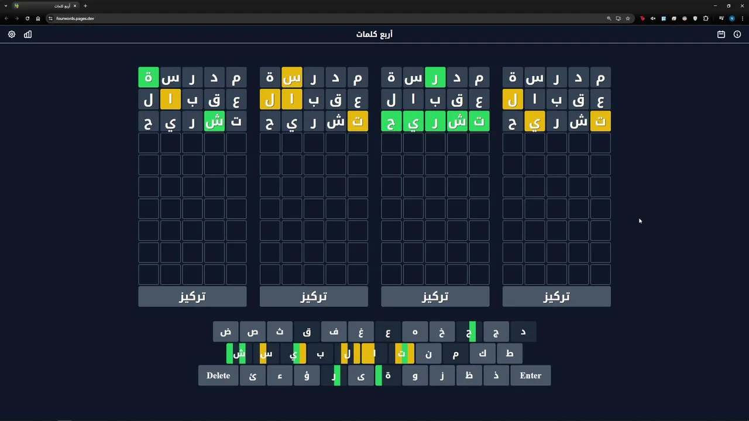Open the Chrome three-dot menu
749x421 pixels.
742,18
